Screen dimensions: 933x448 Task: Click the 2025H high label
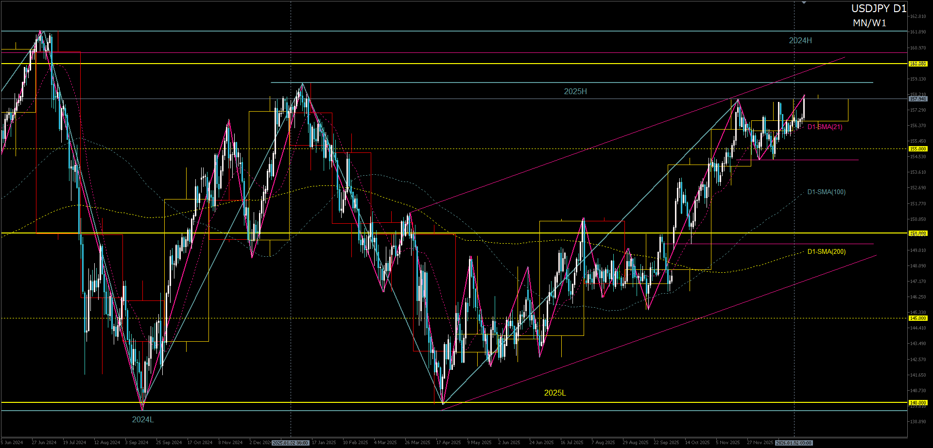(x=575, y=92)
